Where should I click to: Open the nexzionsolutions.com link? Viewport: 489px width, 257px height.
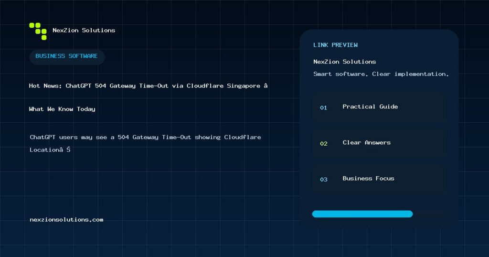pos(66,220)
